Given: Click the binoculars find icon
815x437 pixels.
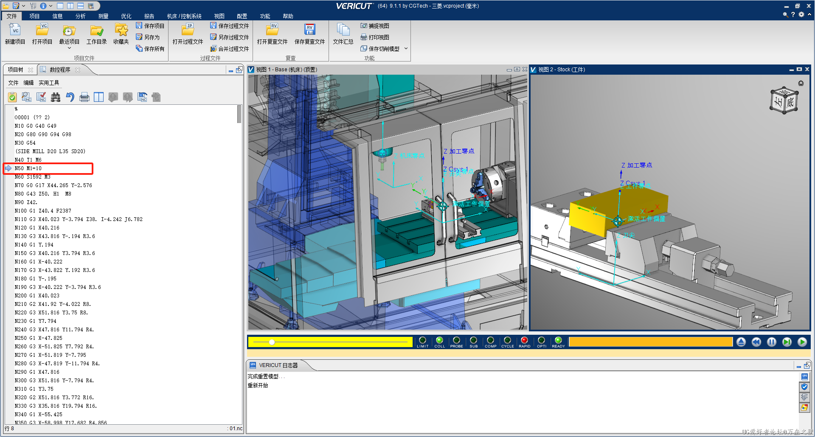Looking at the screenshot, I should (56, 97).
